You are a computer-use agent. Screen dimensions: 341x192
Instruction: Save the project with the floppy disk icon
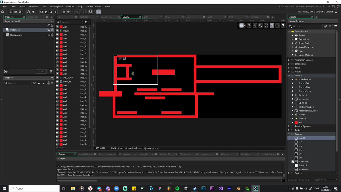click(x=20, y=12)
